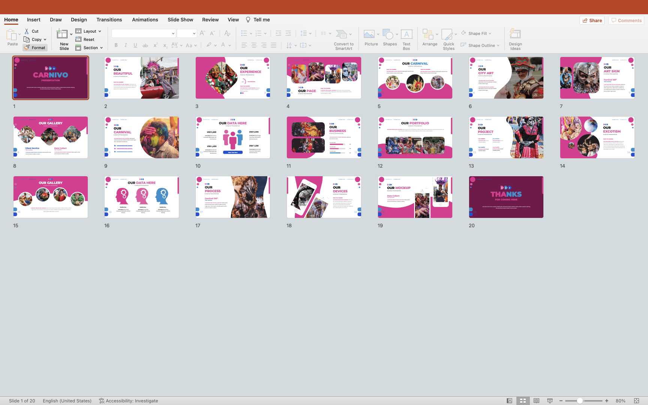This screenshot has width=648, height=405.
Task: Toggle bold formatting
Action: pyautogui.click(x=116, y=45)
